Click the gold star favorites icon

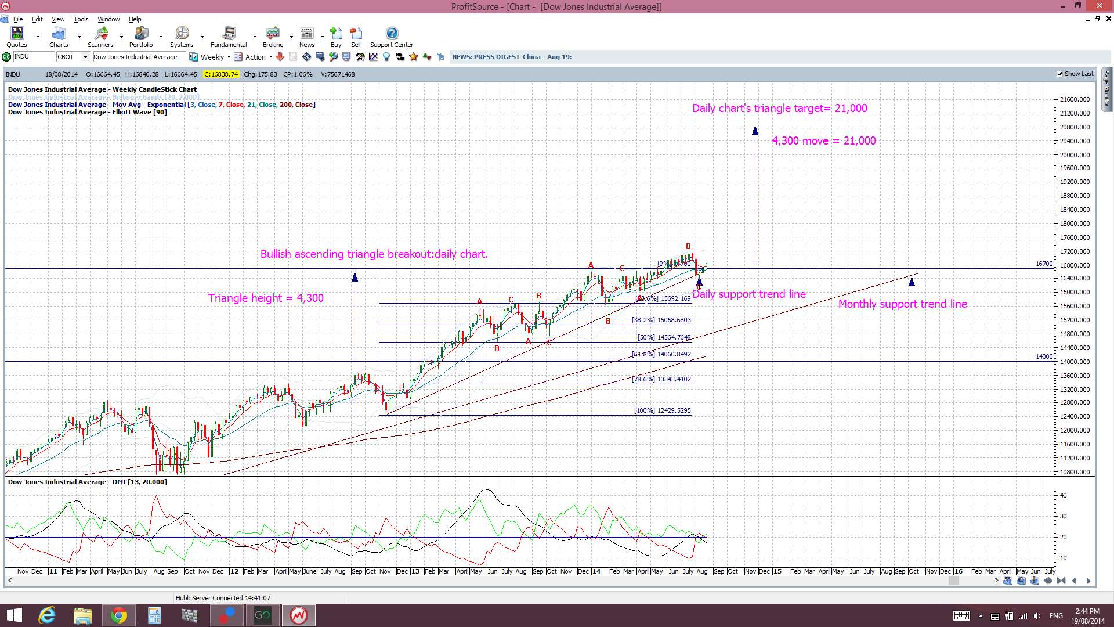coord(413,57)
